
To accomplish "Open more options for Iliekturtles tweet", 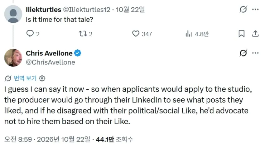I will tap(255, 9).
